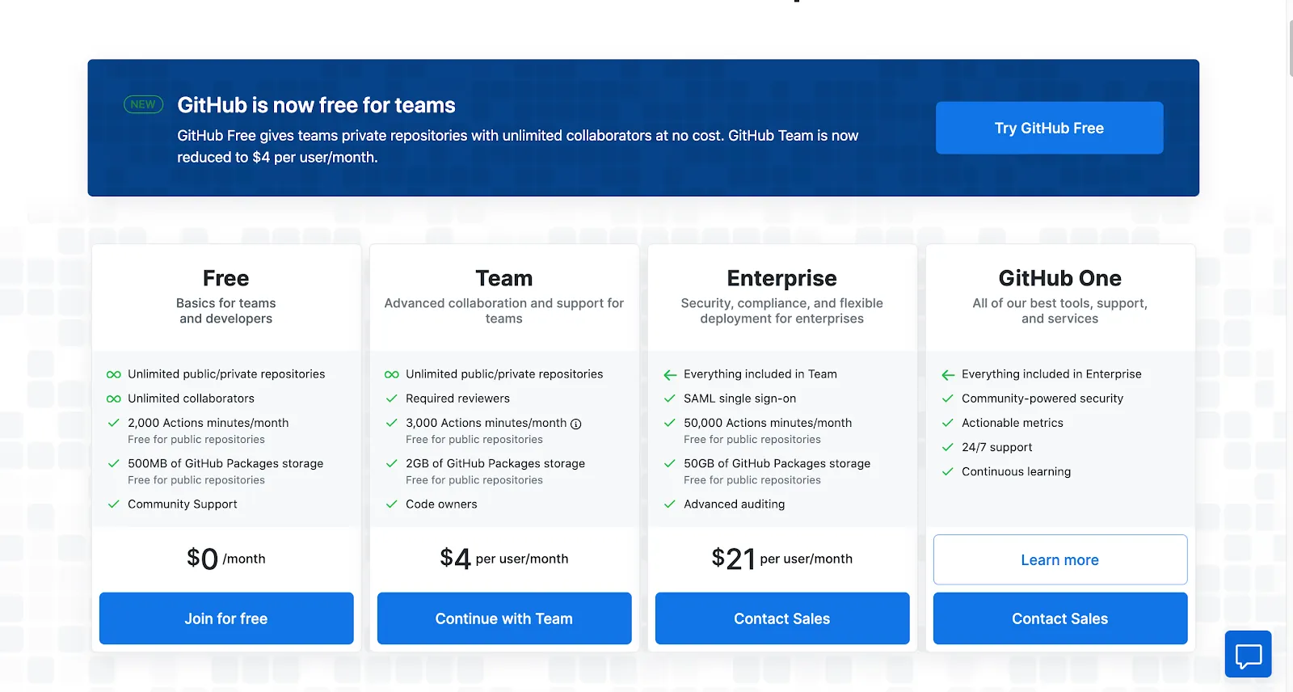Open Learn more for GitHub One
Image resolution: width=1293 pixels, height=692 pixels.
coord(1060,559)
